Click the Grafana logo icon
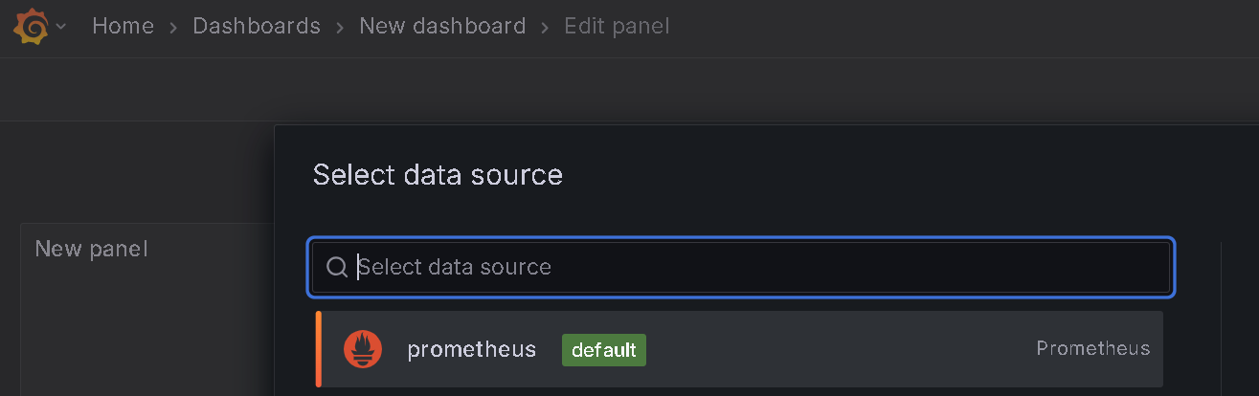 [32, 27]
